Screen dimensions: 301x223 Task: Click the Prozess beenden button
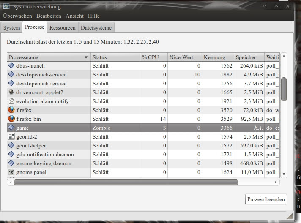coord(266,199)
